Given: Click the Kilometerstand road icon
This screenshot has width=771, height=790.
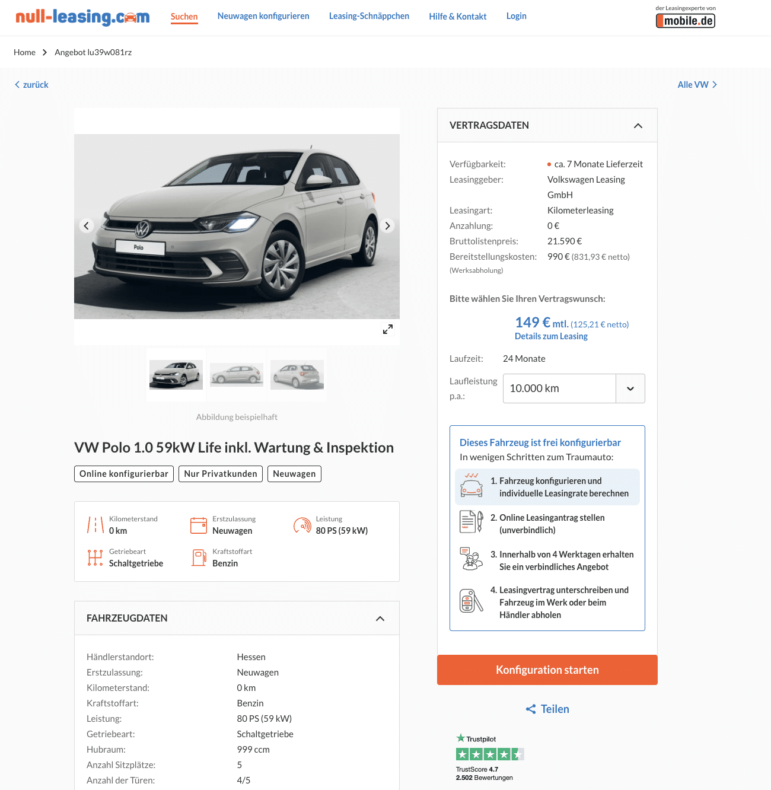Looking at the screenshot, I should pyautogui.click(x=95, y=525).
